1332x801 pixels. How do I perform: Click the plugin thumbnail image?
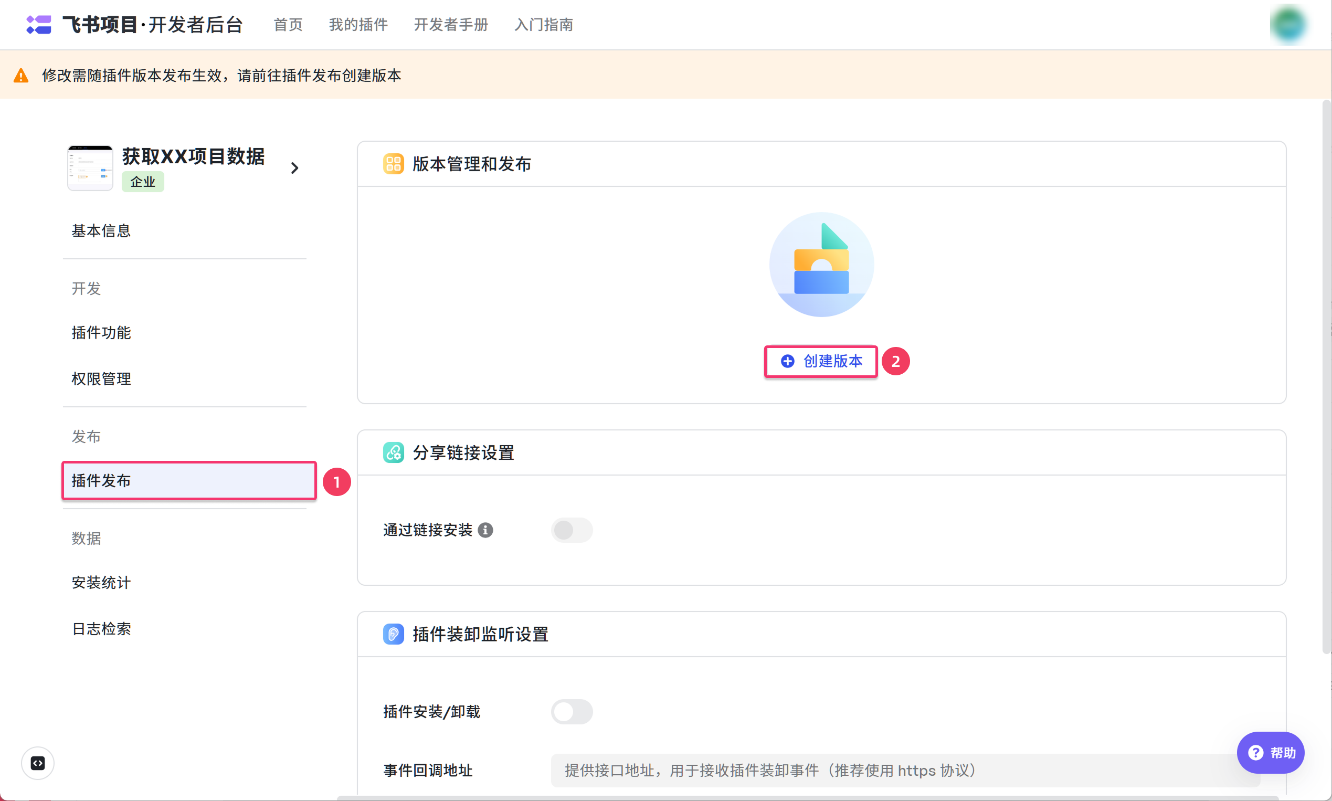[90, 168]
